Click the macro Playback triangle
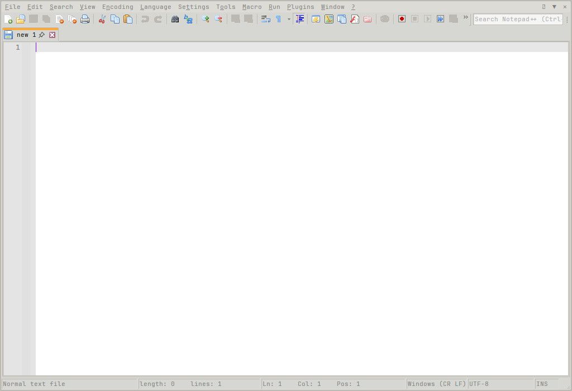This screenshot has width=572, height=391. coord(427,19)
